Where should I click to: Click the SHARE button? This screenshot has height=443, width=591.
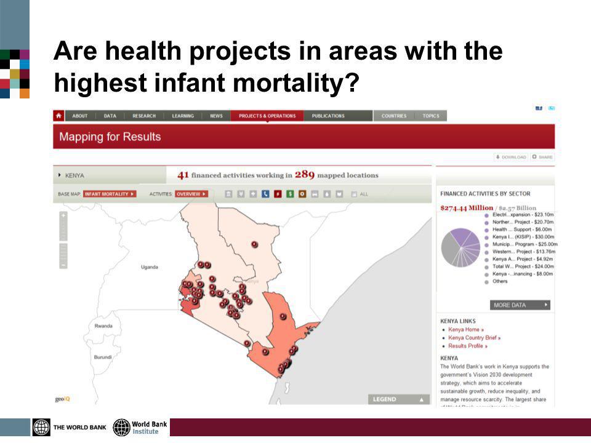coord(543,157)
